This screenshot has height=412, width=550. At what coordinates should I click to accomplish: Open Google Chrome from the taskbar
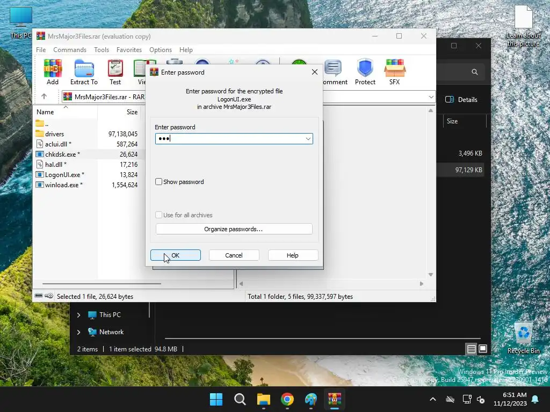pos(287,399)
